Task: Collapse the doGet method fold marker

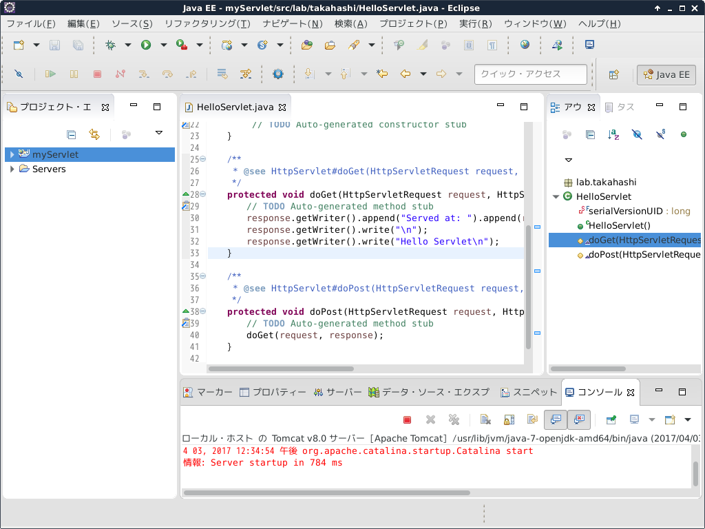Action: [203, 194]
